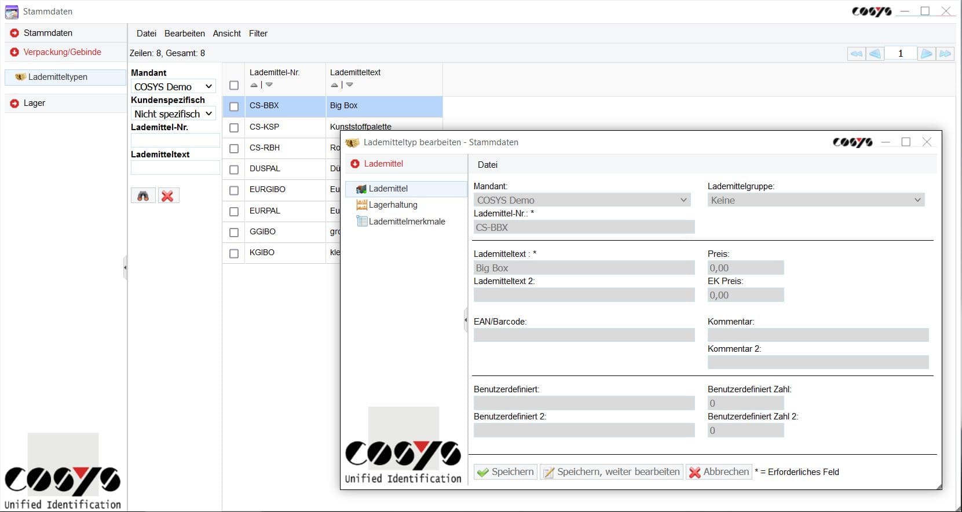This screenshot has width=962, height=512.
Task: Click the Abbrechen button
Action: click(x=719, y=472)
